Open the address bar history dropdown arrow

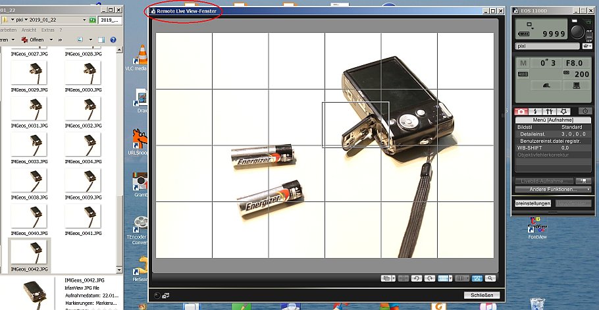coord(84,20)
